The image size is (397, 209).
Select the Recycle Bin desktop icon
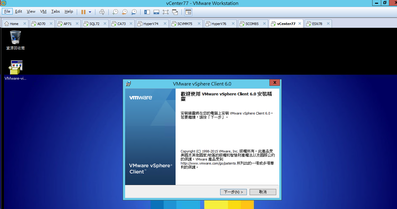[x=15, y=40]
